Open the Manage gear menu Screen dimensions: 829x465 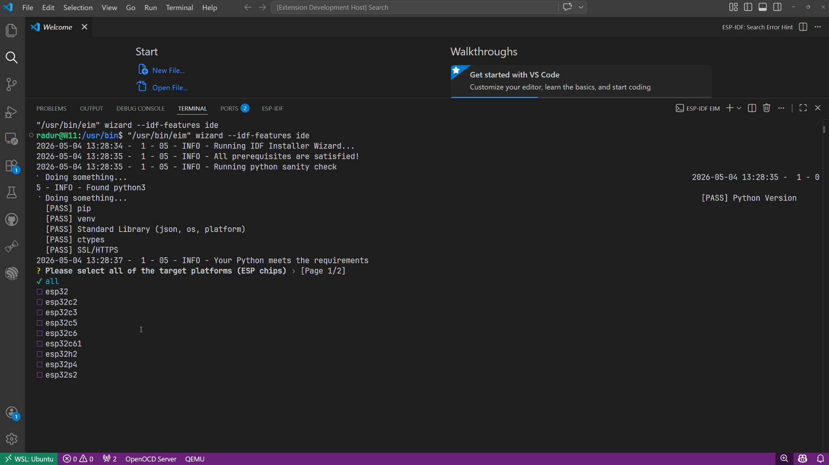pyautogui.click(x=12, y=439)
